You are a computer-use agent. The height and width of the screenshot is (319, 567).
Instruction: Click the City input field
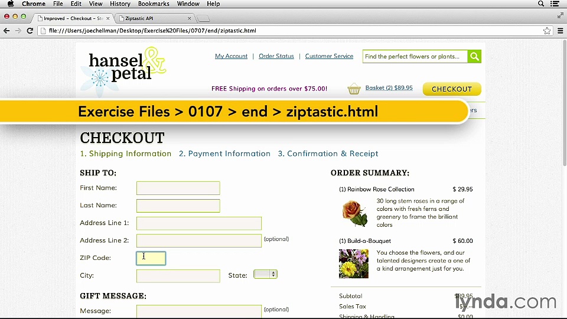(178, 276)
